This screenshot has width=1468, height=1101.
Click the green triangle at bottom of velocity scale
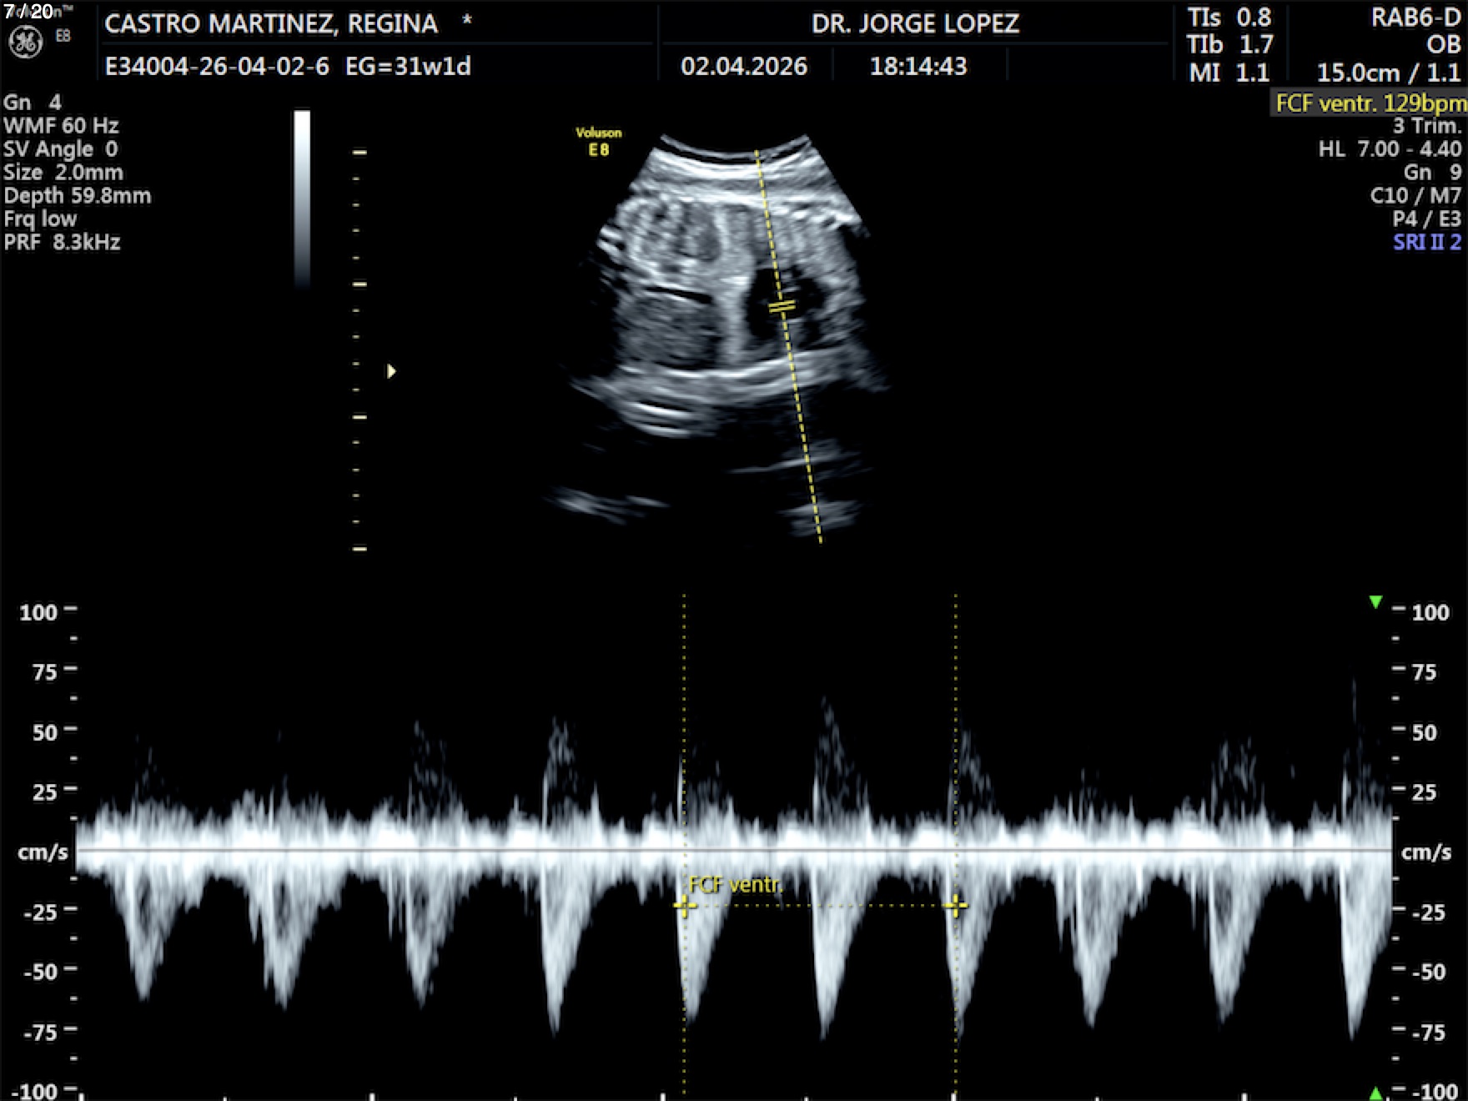tap(1375, 1092)
